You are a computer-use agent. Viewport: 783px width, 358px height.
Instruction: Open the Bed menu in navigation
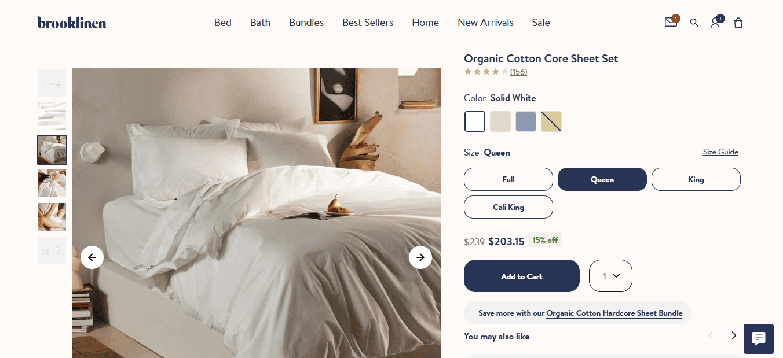point(223,23)
